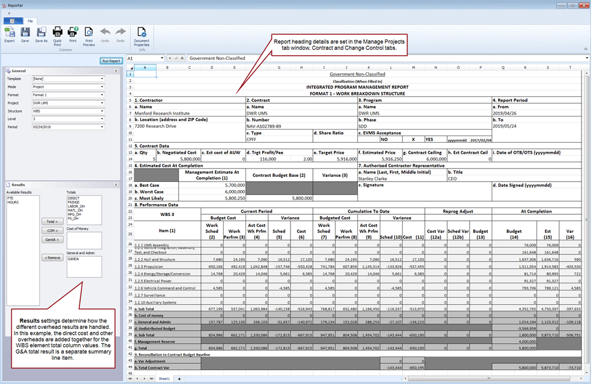This screenshot has width=591, height=384.
Task: Click the Export icon in ribbon
Action: (x=9, y=34)
